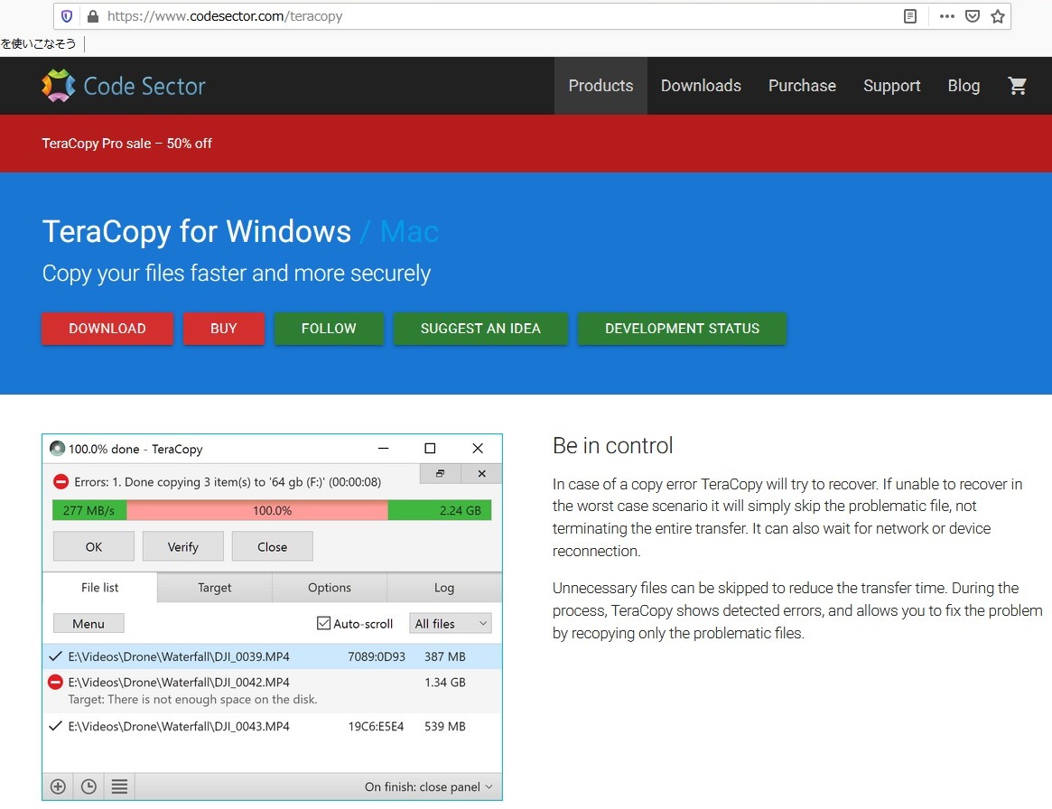Click the 387 MB file size

point(445,656)
